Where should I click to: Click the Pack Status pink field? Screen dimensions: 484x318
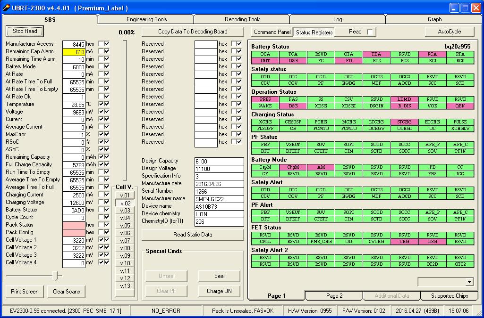click(74, 225)
